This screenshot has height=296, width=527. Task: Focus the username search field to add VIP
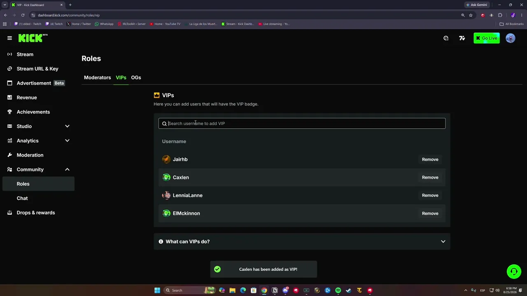pos(302,123)
